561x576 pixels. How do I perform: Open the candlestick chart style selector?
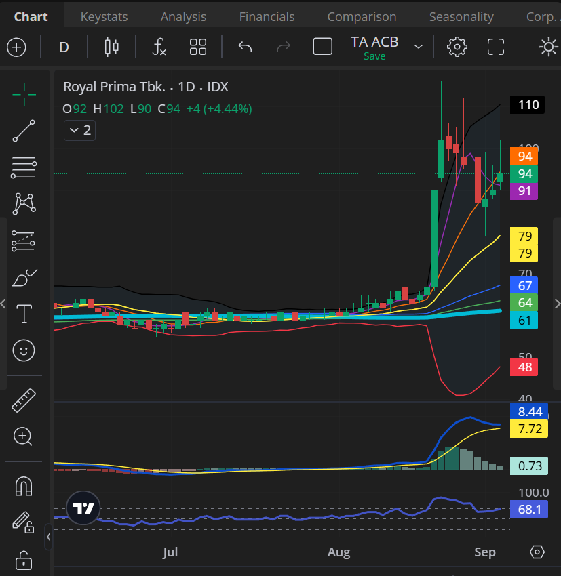[111, 47]
